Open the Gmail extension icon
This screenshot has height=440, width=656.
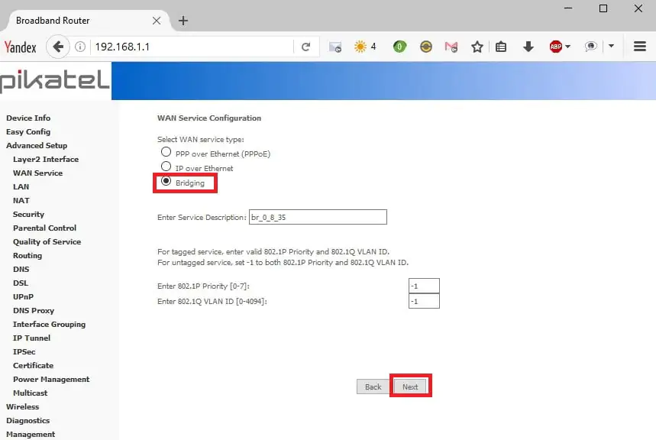tap(451, 47)
